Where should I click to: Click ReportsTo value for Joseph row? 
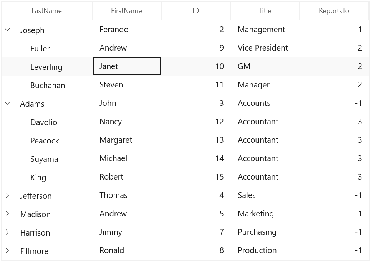point(358,30)
